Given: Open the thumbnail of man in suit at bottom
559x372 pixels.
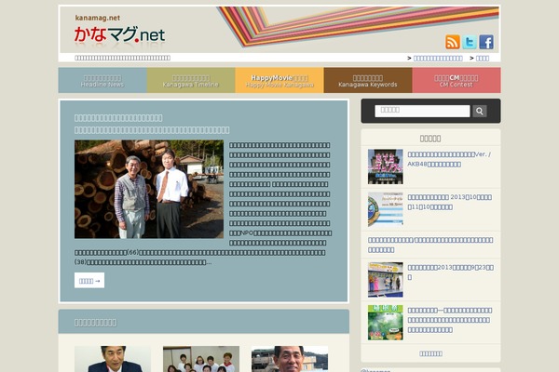Looking at the screenshot, I should click(x=113, y=359).
